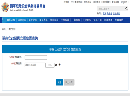Image resolution: width=130 pixels, height=96 pixels.
Task: Open the 訊息公告 menu
Action: (22, 20)
